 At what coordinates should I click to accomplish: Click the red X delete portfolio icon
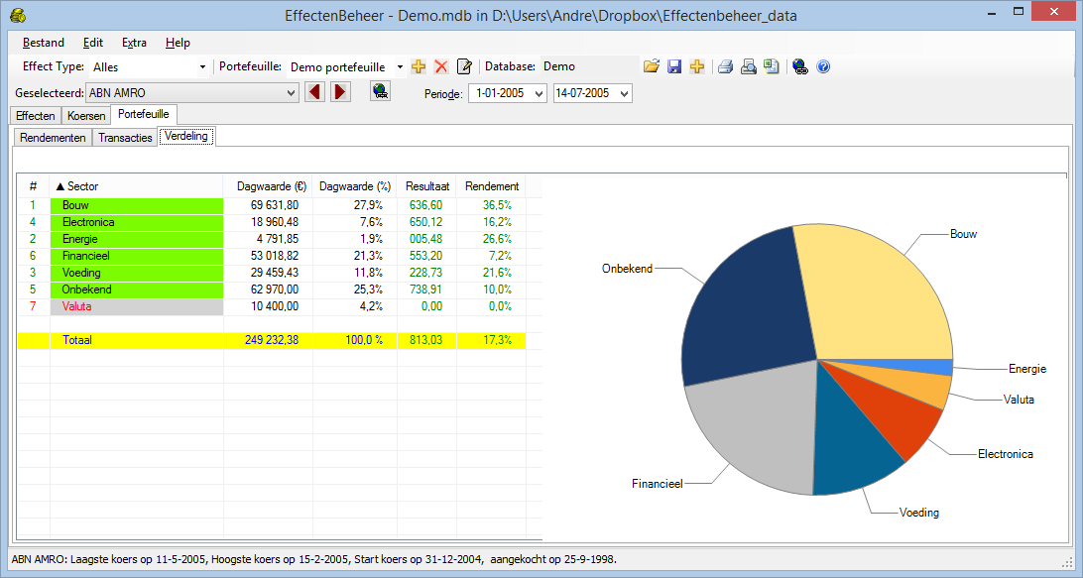click(441, 66)
